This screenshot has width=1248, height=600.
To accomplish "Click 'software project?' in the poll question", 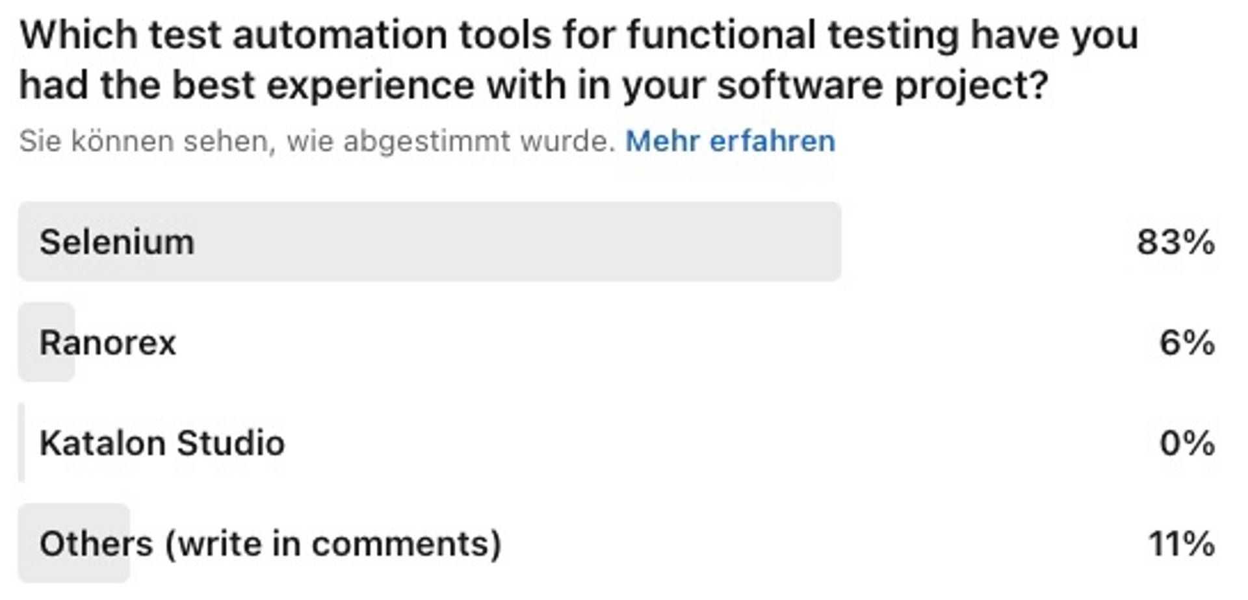I will tap(883, 85).
